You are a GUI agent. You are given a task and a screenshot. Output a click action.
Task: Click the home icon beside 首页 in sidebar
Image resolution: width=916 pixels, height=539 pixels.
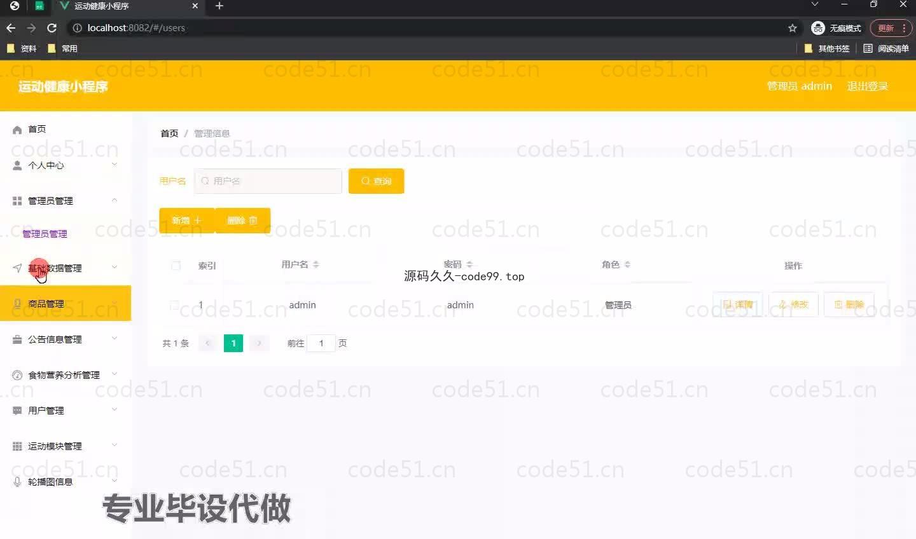point(17,130)
